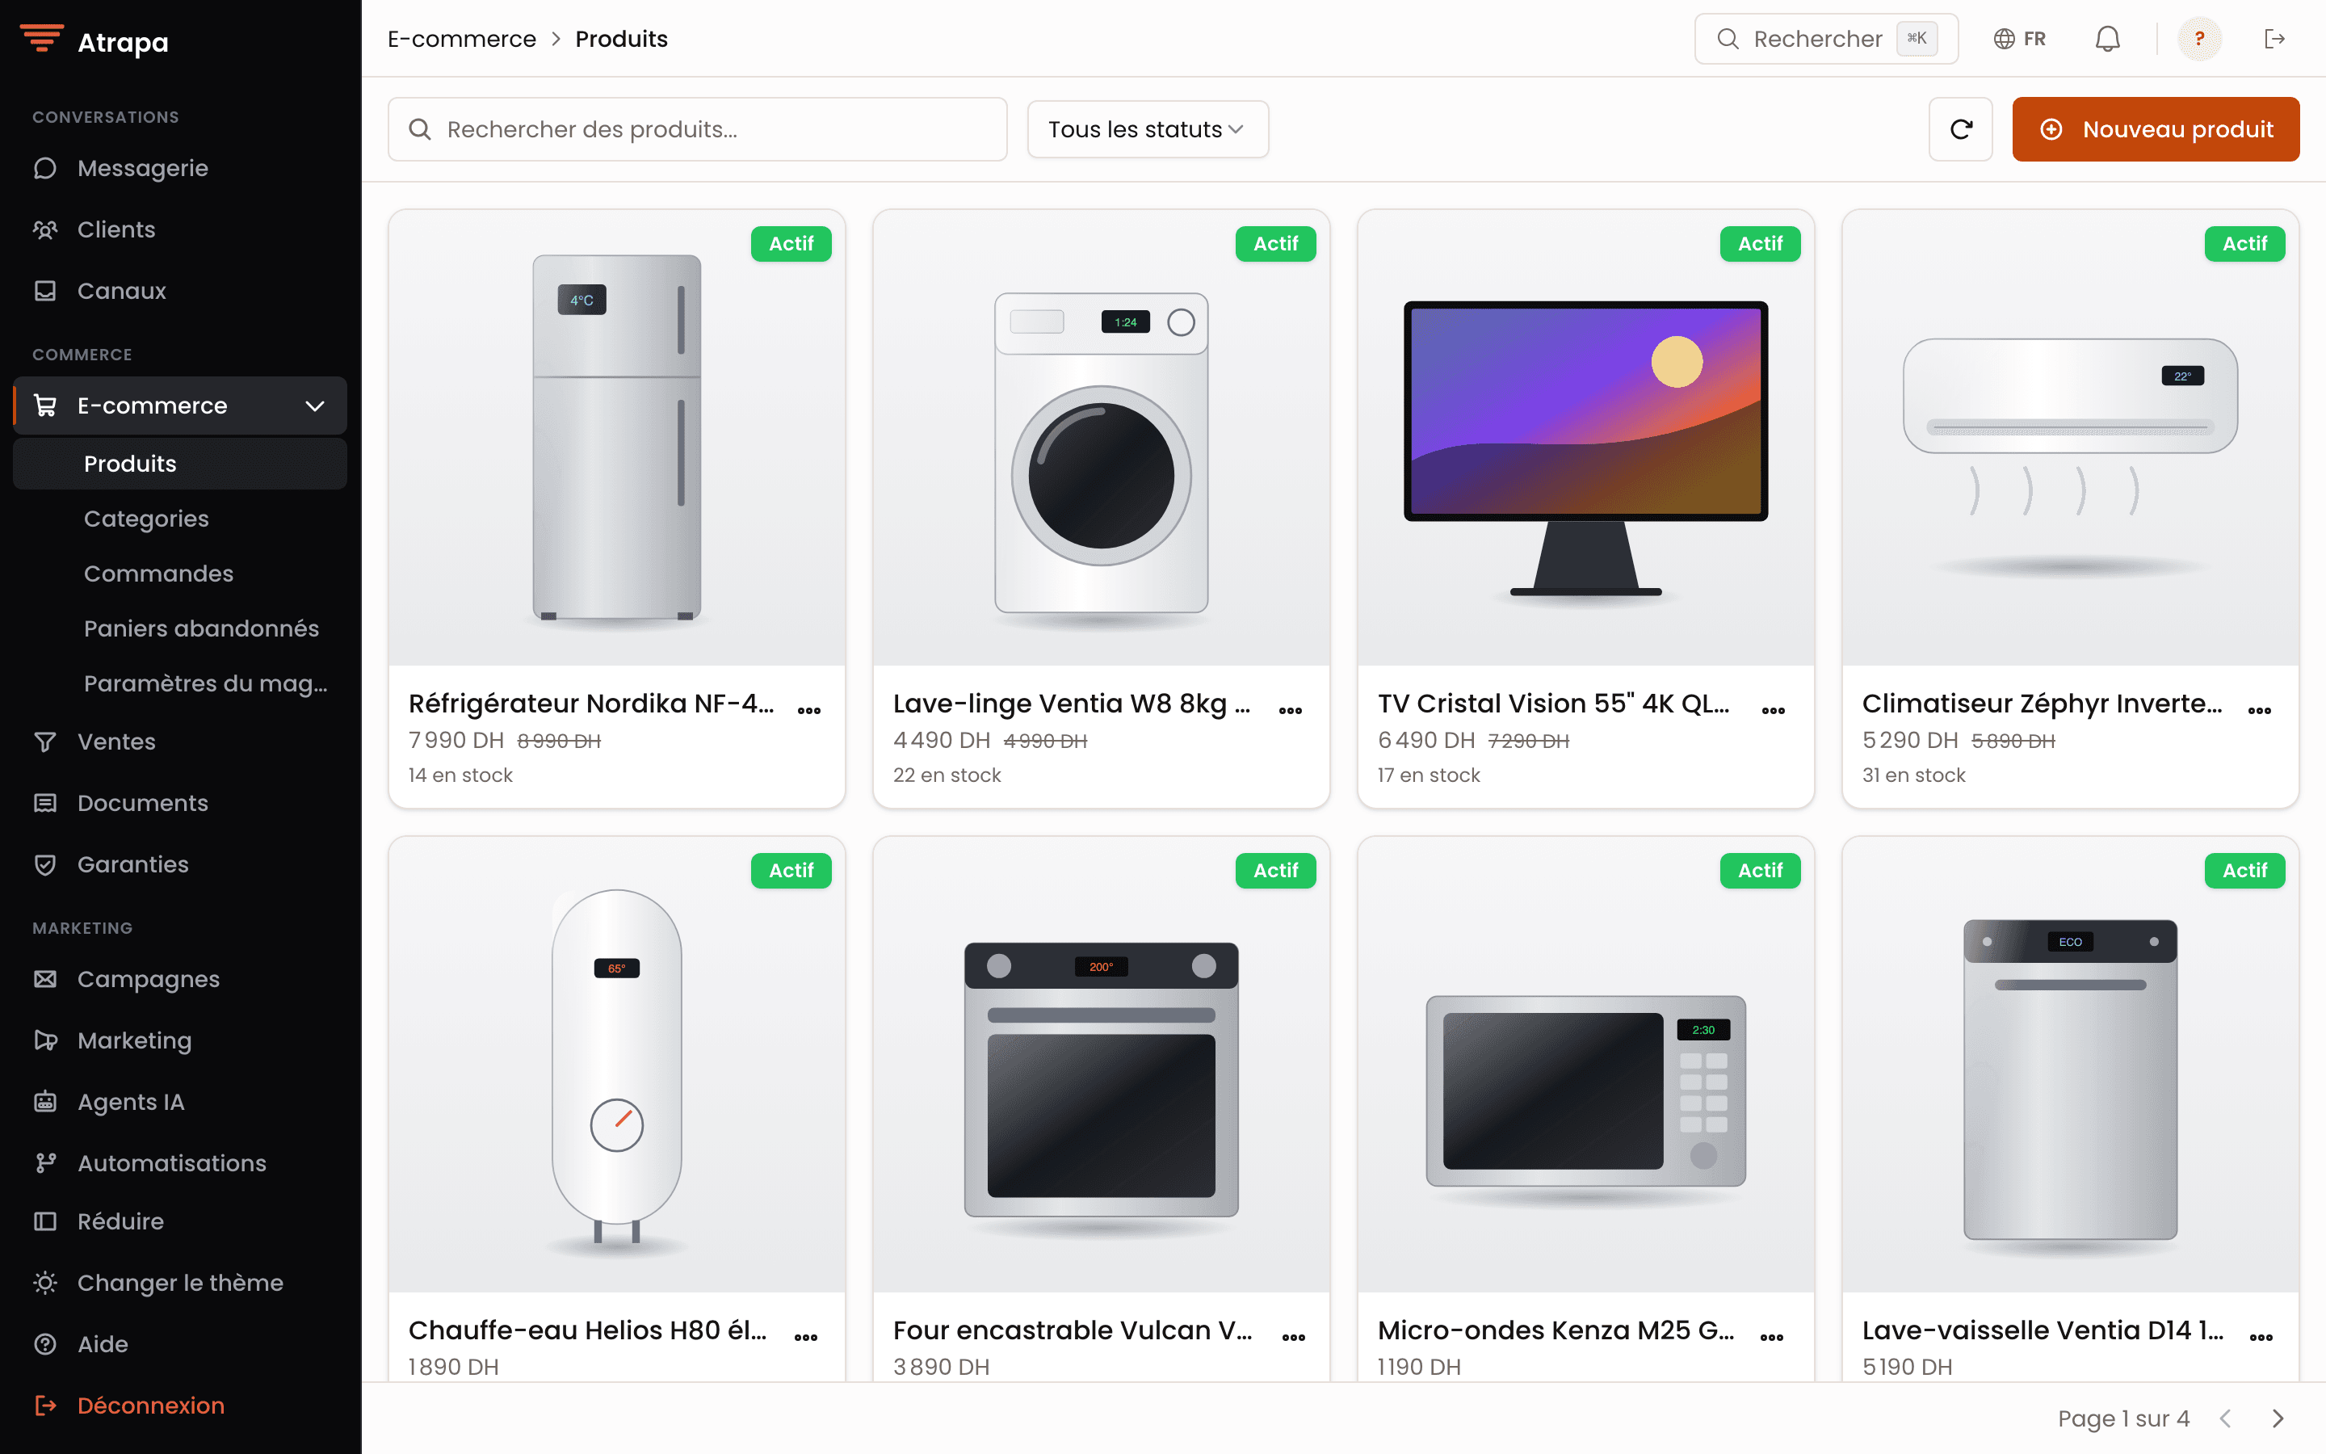Open the Aide help item
Image resolution: width=2326 pixels, height=1454 pixels.
180,1344
